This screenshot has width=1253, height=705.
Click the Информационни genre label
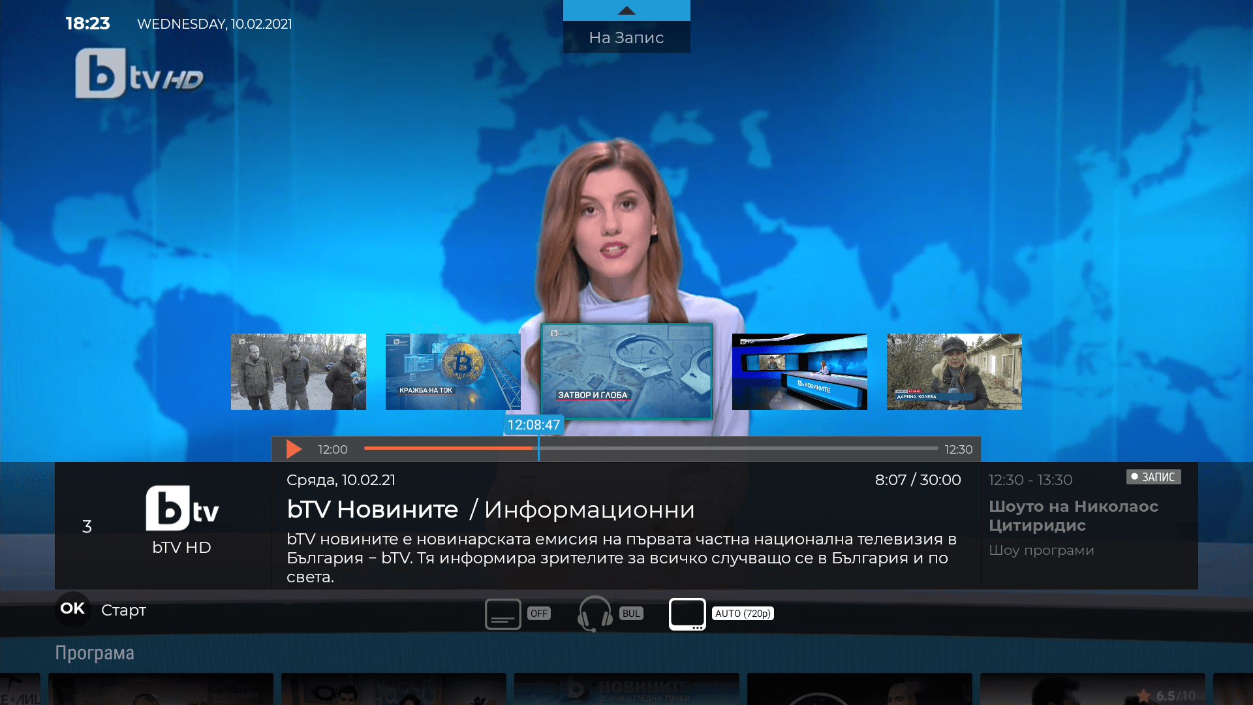click(x=589, y=510)
